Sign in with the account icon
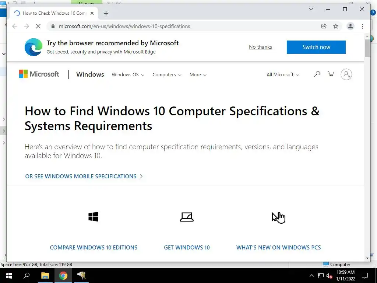The image size is (377, 283). tap(346, 74)
